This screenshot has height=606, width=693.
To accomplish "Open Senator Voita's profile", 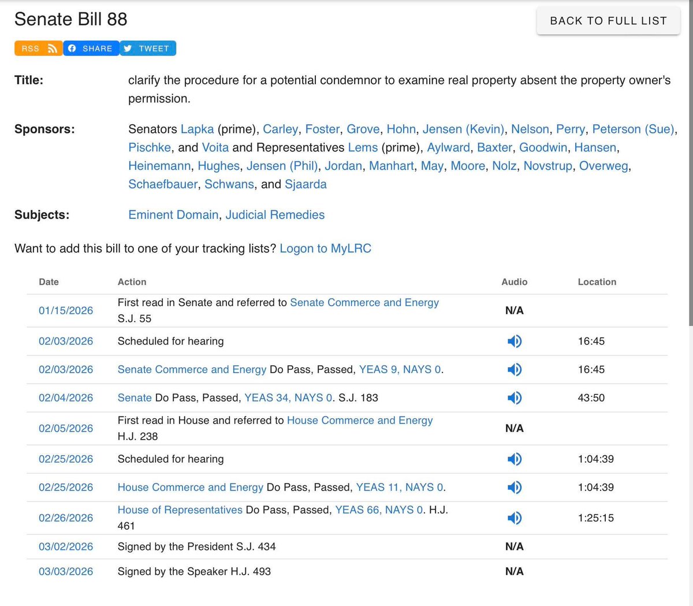I will tap(215, 148).
